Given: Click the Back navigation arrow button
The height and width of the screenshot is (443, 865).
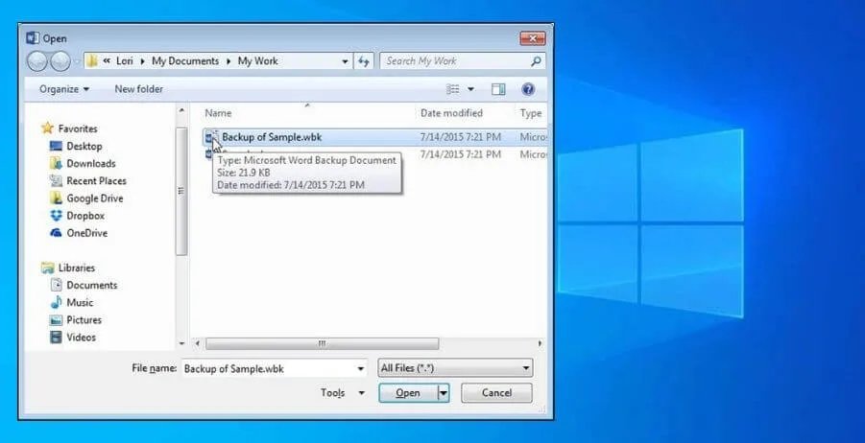Looking at the screenshot, I should pos(36,61).
